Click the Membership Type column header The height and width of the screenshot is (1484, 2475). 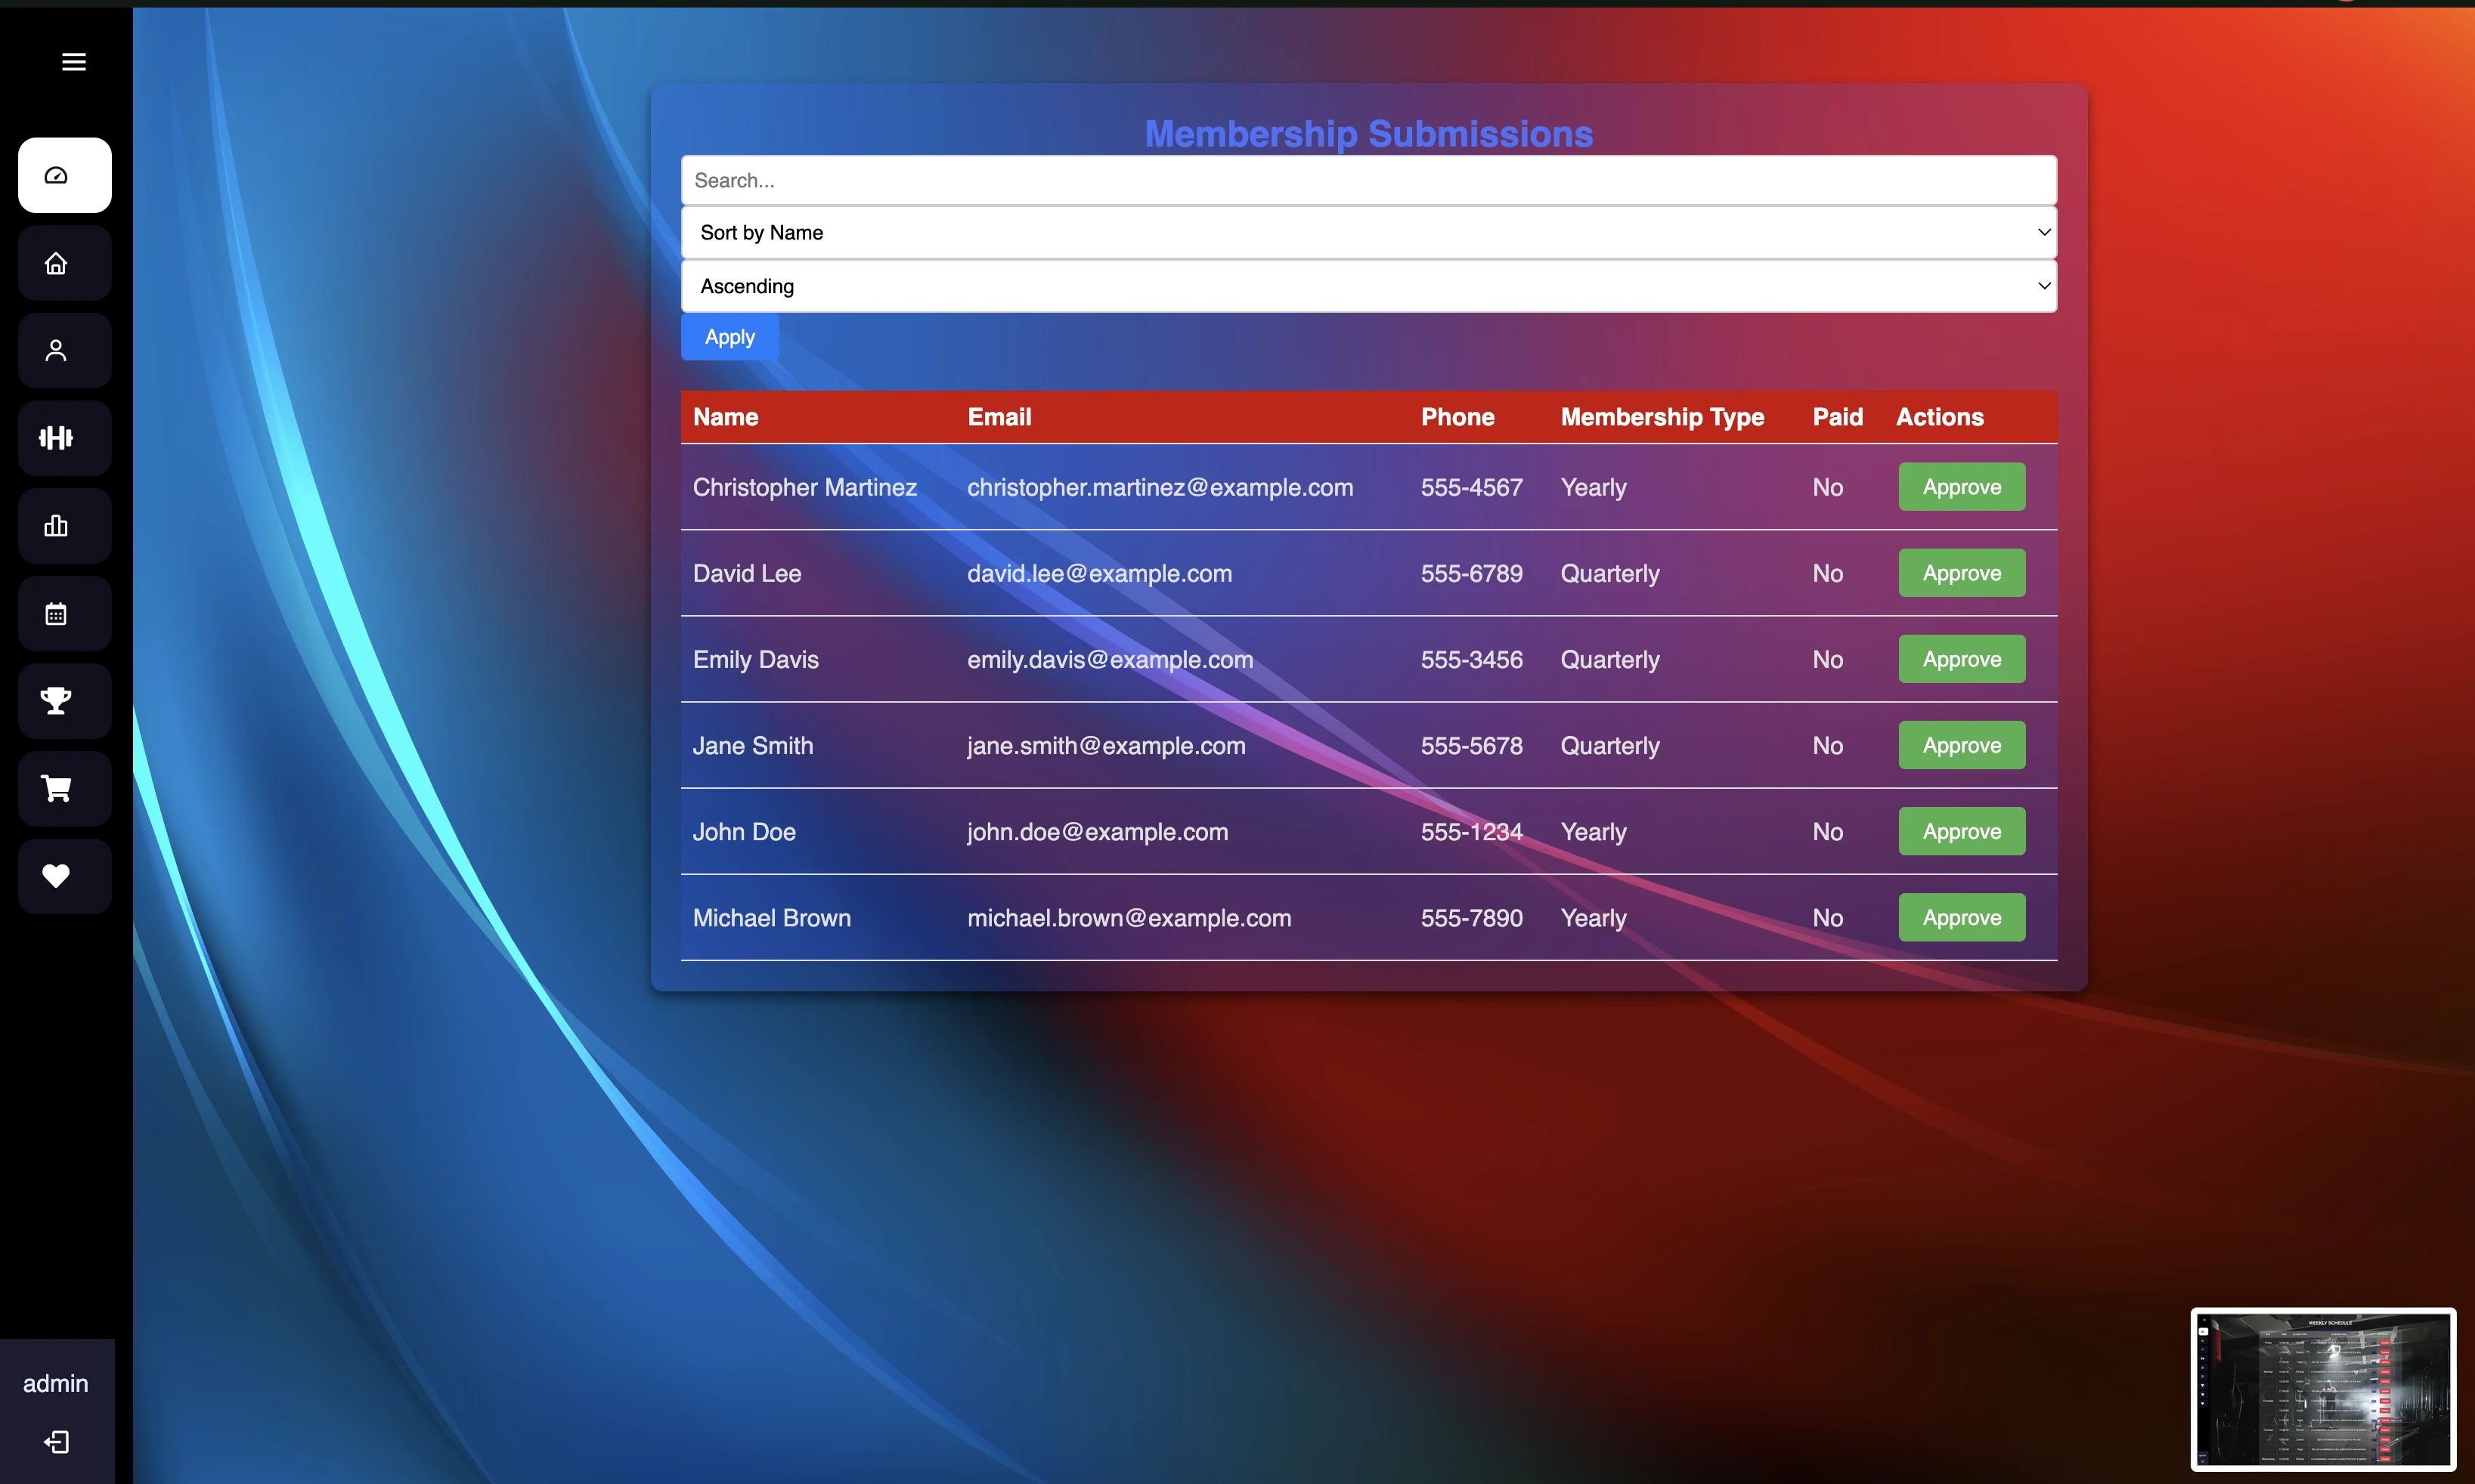[1662, 417]
